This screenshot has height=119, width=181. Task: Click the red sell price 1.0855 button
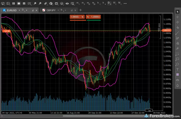pyautogui.click(x=77, y=16)
